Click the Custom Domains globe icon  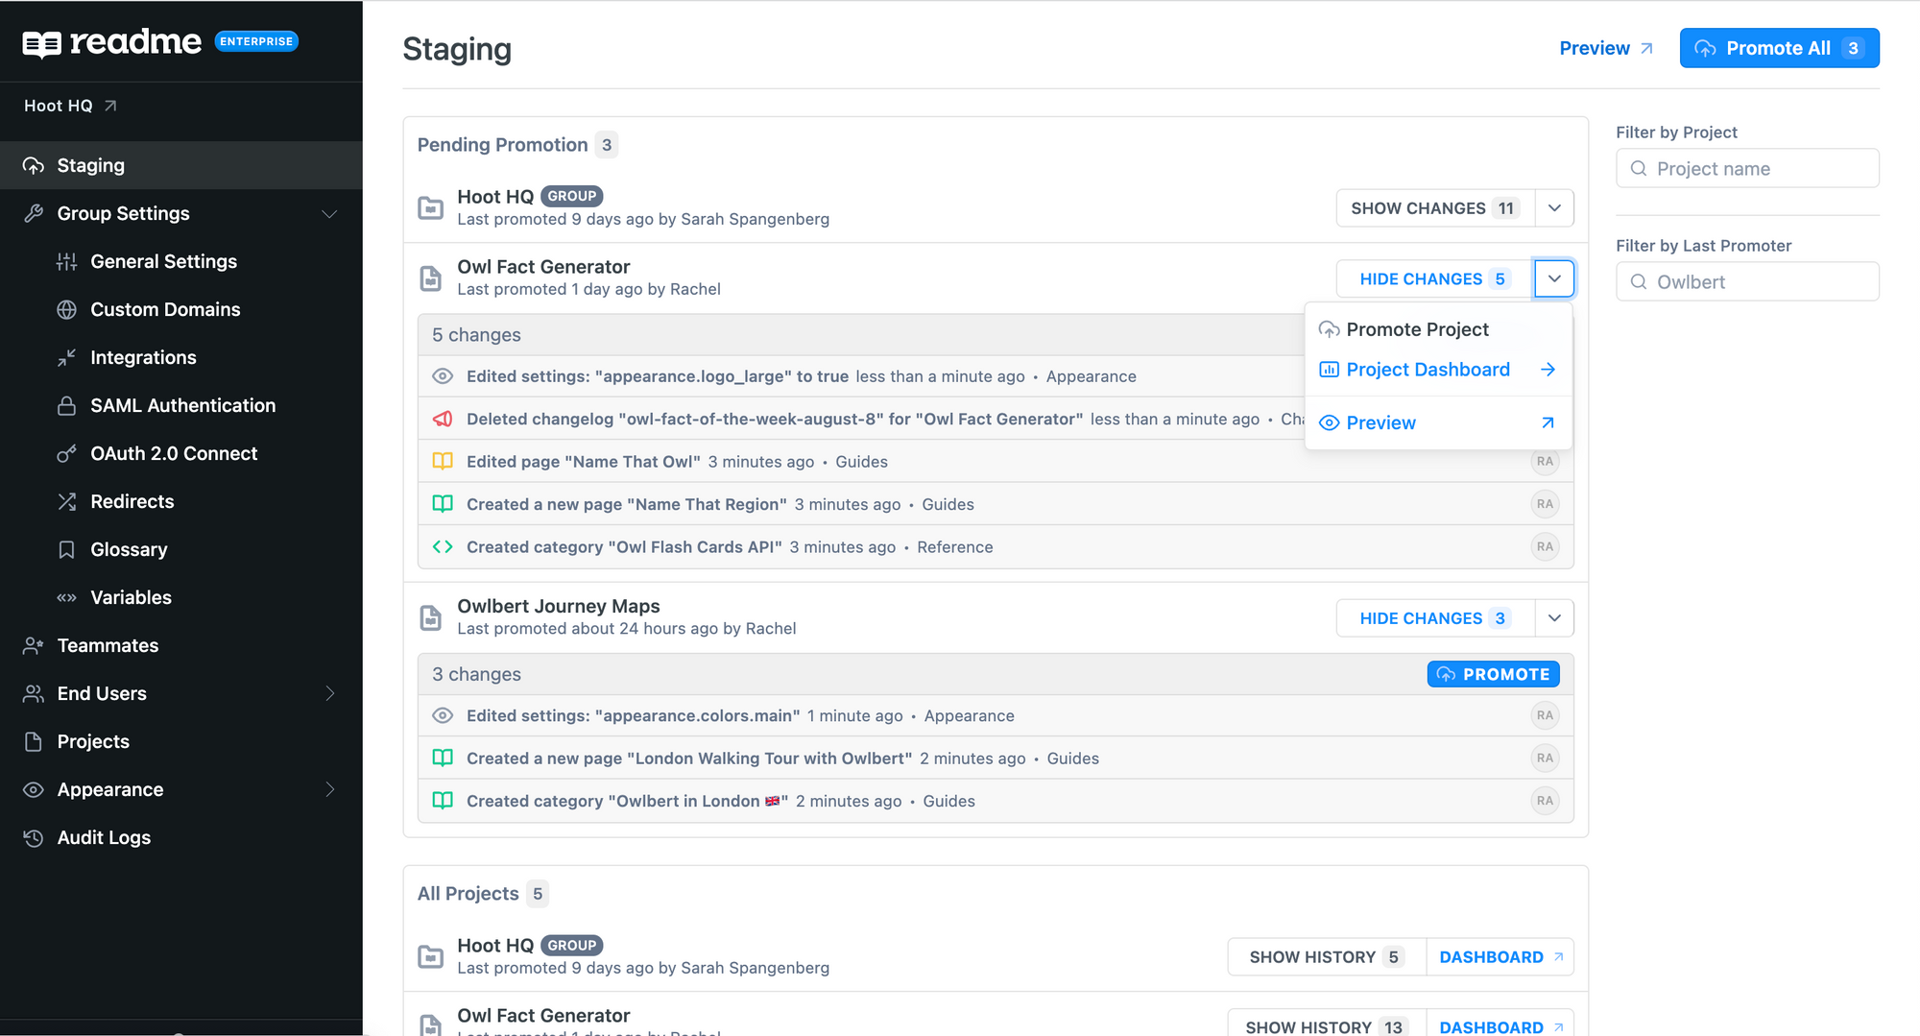click(x=66, y=309)
